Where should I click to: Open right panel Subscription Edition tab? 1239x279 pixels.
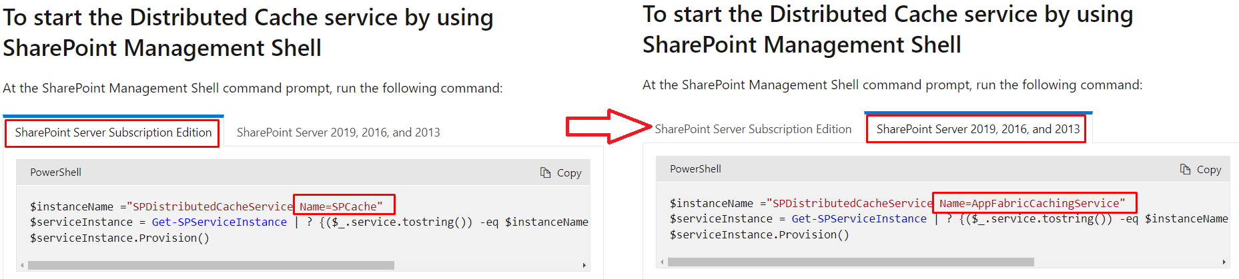pyautogui.click(x=753, y=129)
